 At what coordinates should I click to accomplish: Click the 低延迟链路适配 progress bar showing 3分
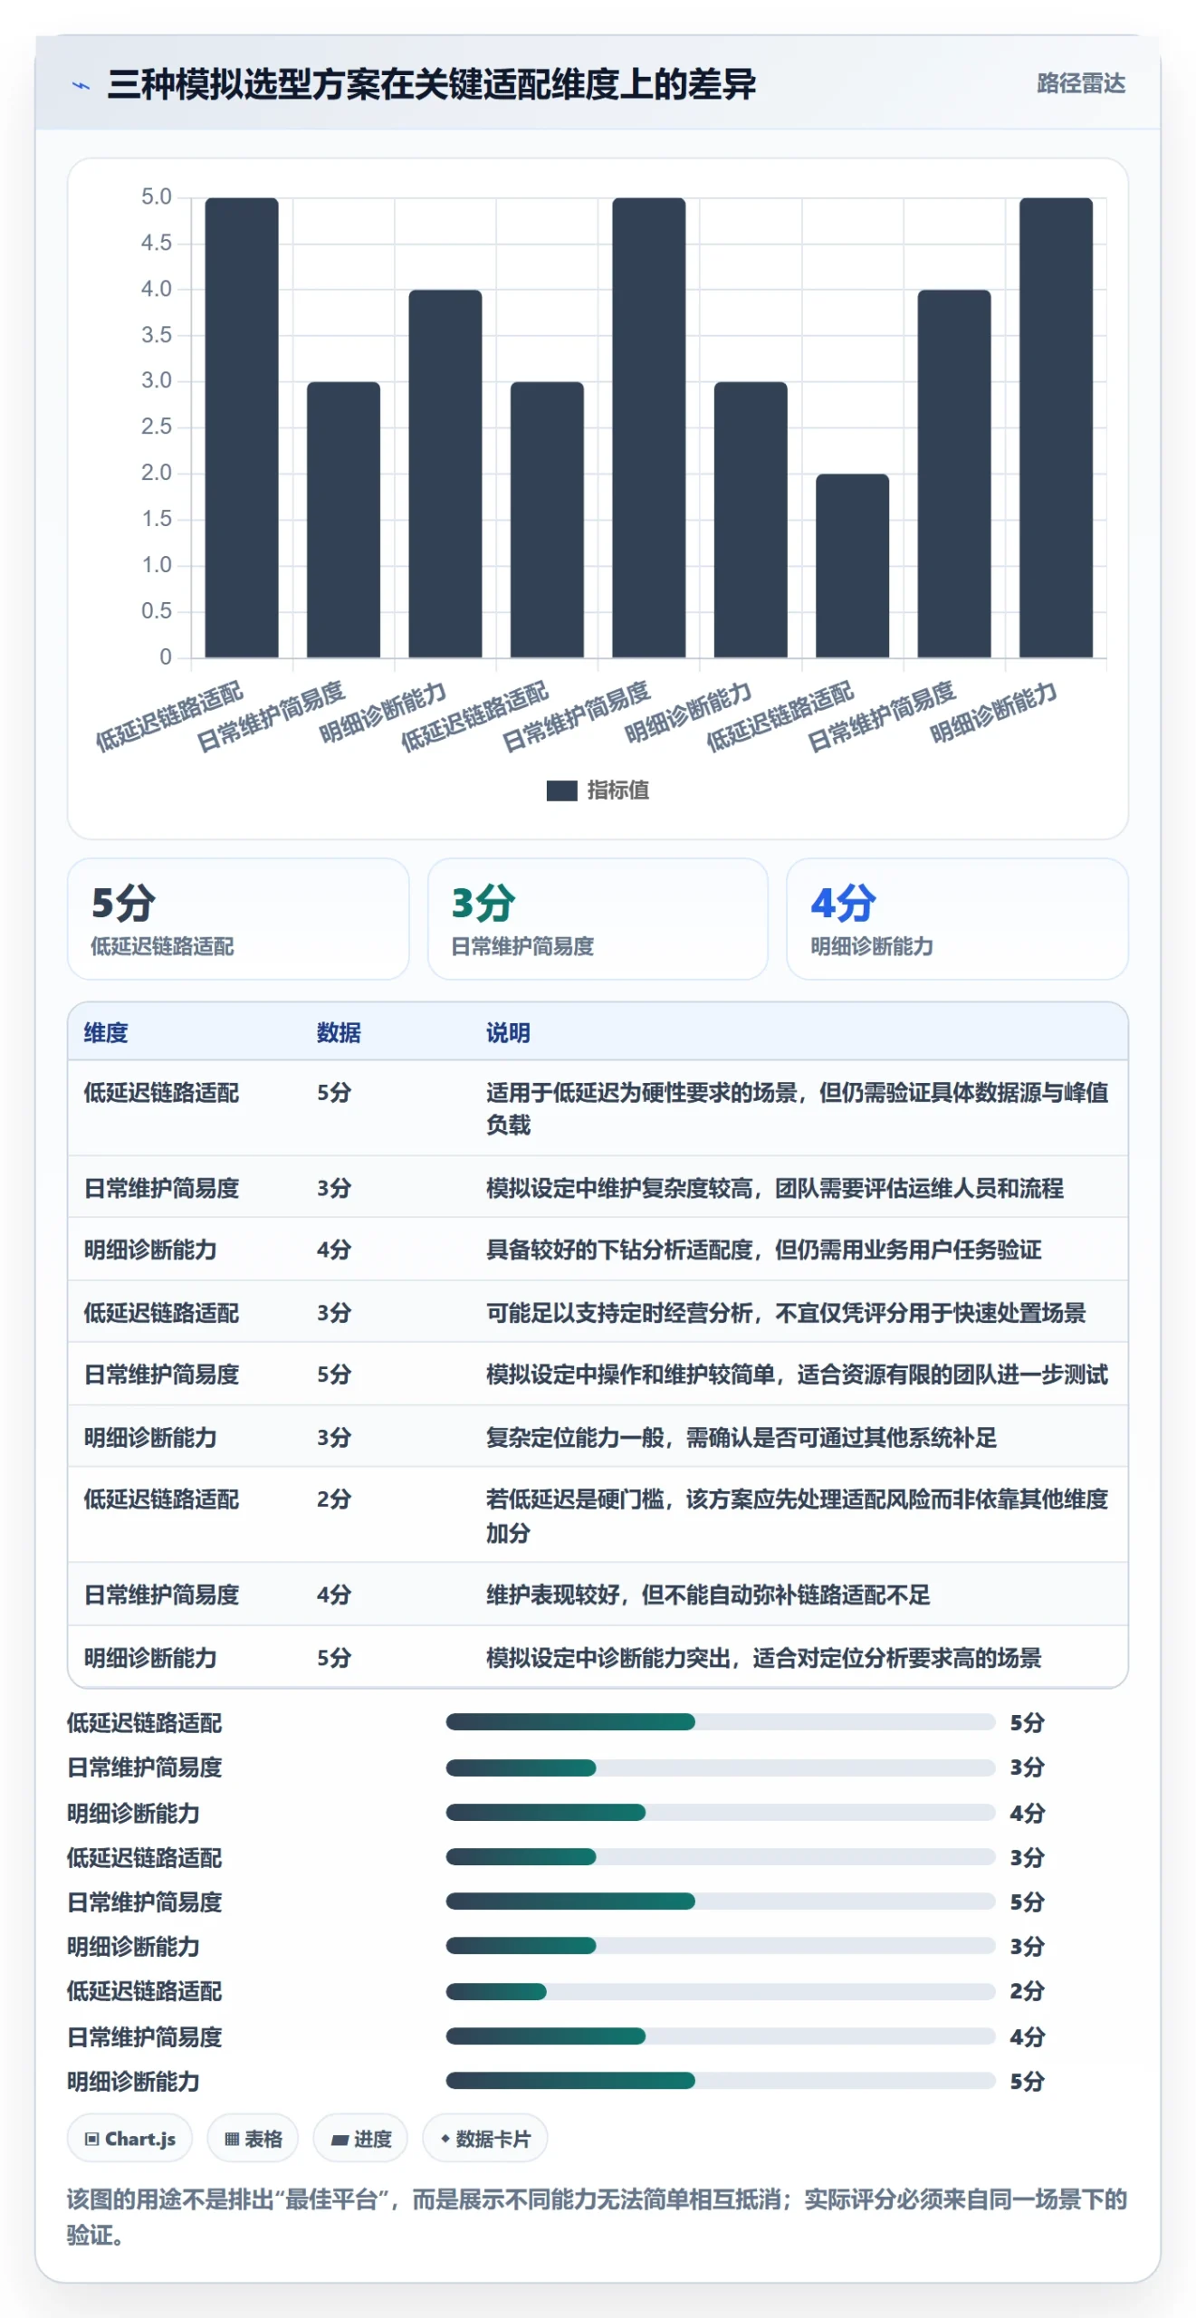[x=721, y=1856]
